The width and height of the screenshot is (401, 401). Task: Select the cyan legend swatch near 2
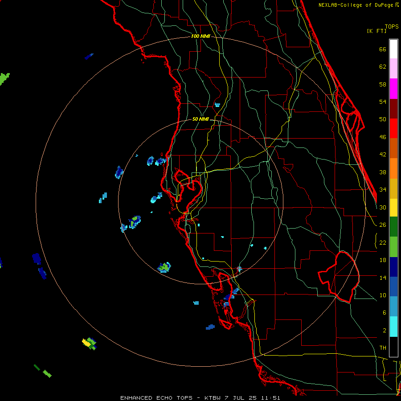[393, 327]
